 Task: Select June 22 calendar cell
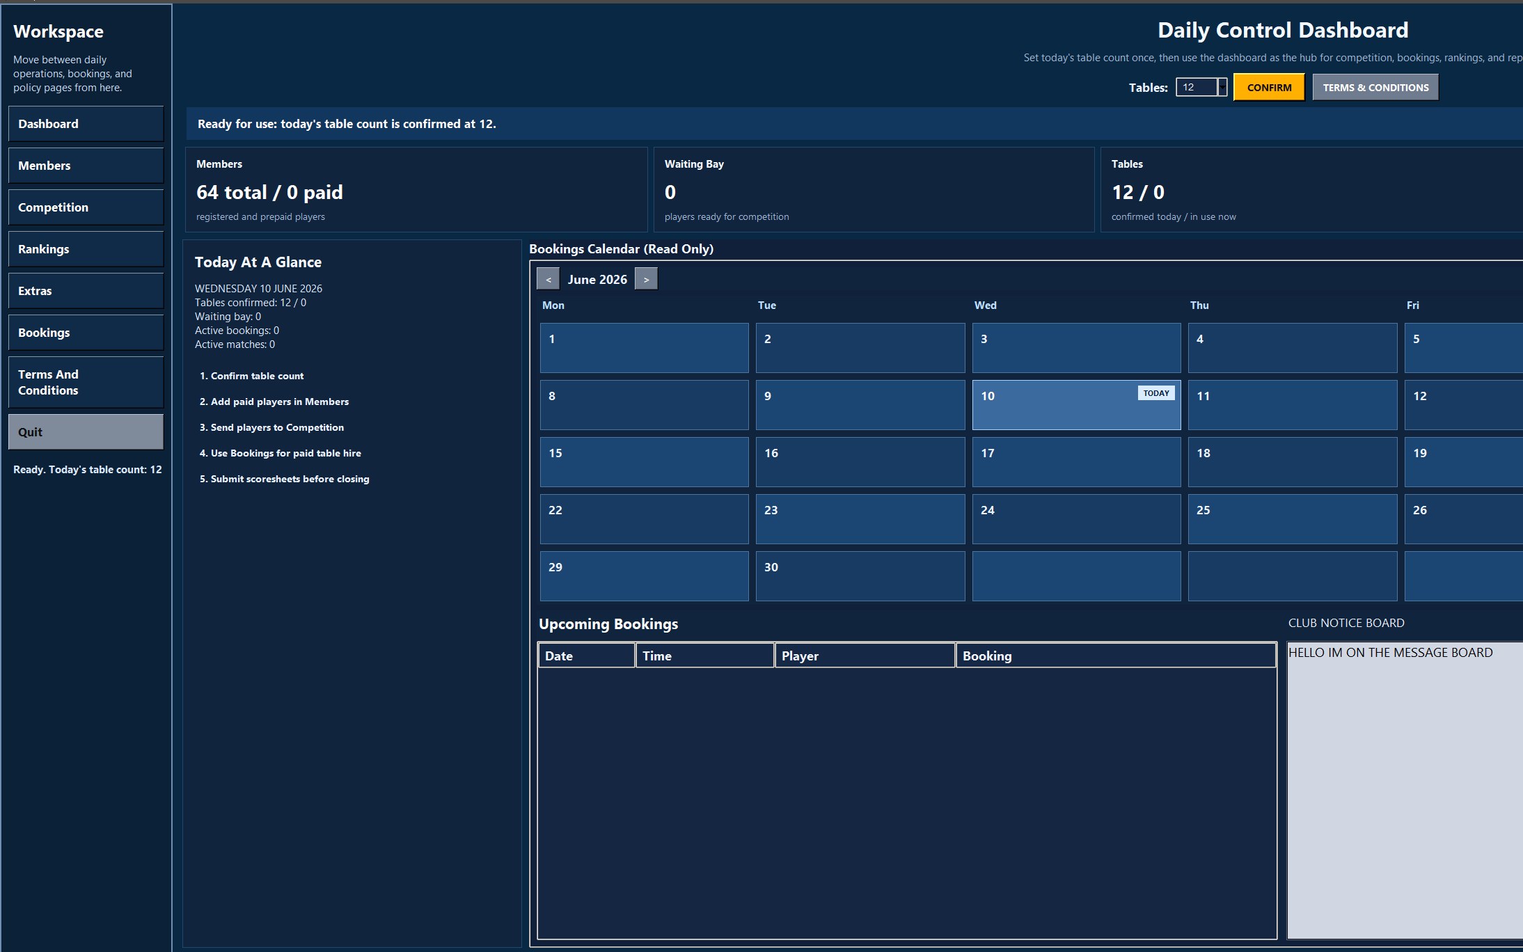pyautogui.click(x=645, y=519)
